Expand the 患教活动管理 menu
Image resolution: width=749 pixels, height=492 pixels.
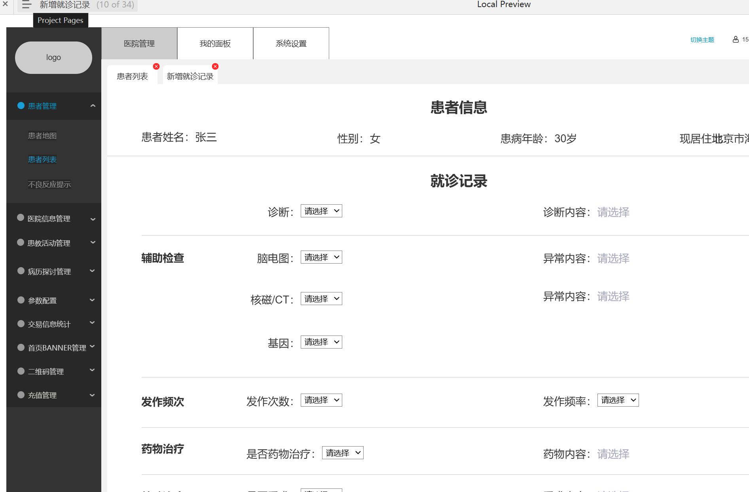pyautogui.click(x=93, y=242)
